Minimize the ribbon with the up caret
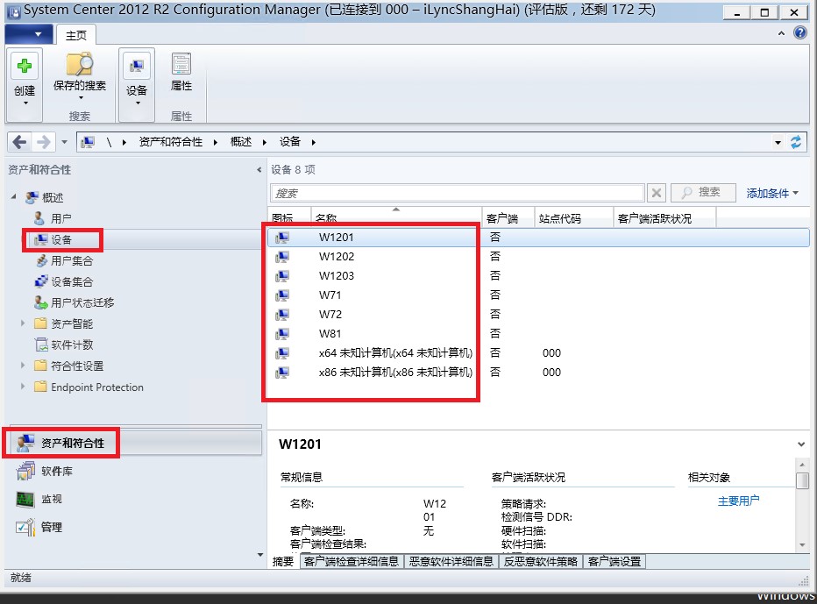The height and width of the screenshot is (604, 817). pos(781,33)
